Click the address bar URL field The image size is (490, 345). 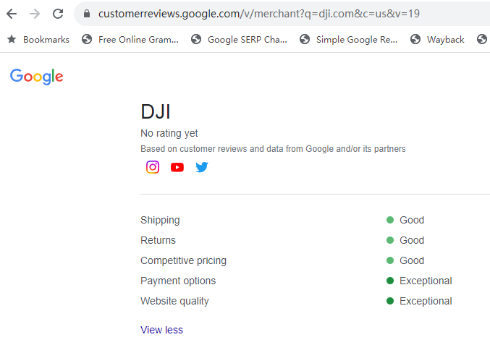point(259,14)
